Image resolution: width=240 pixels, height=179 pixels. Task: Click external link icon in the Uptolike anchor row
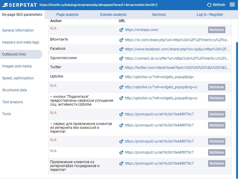(121, 77)
